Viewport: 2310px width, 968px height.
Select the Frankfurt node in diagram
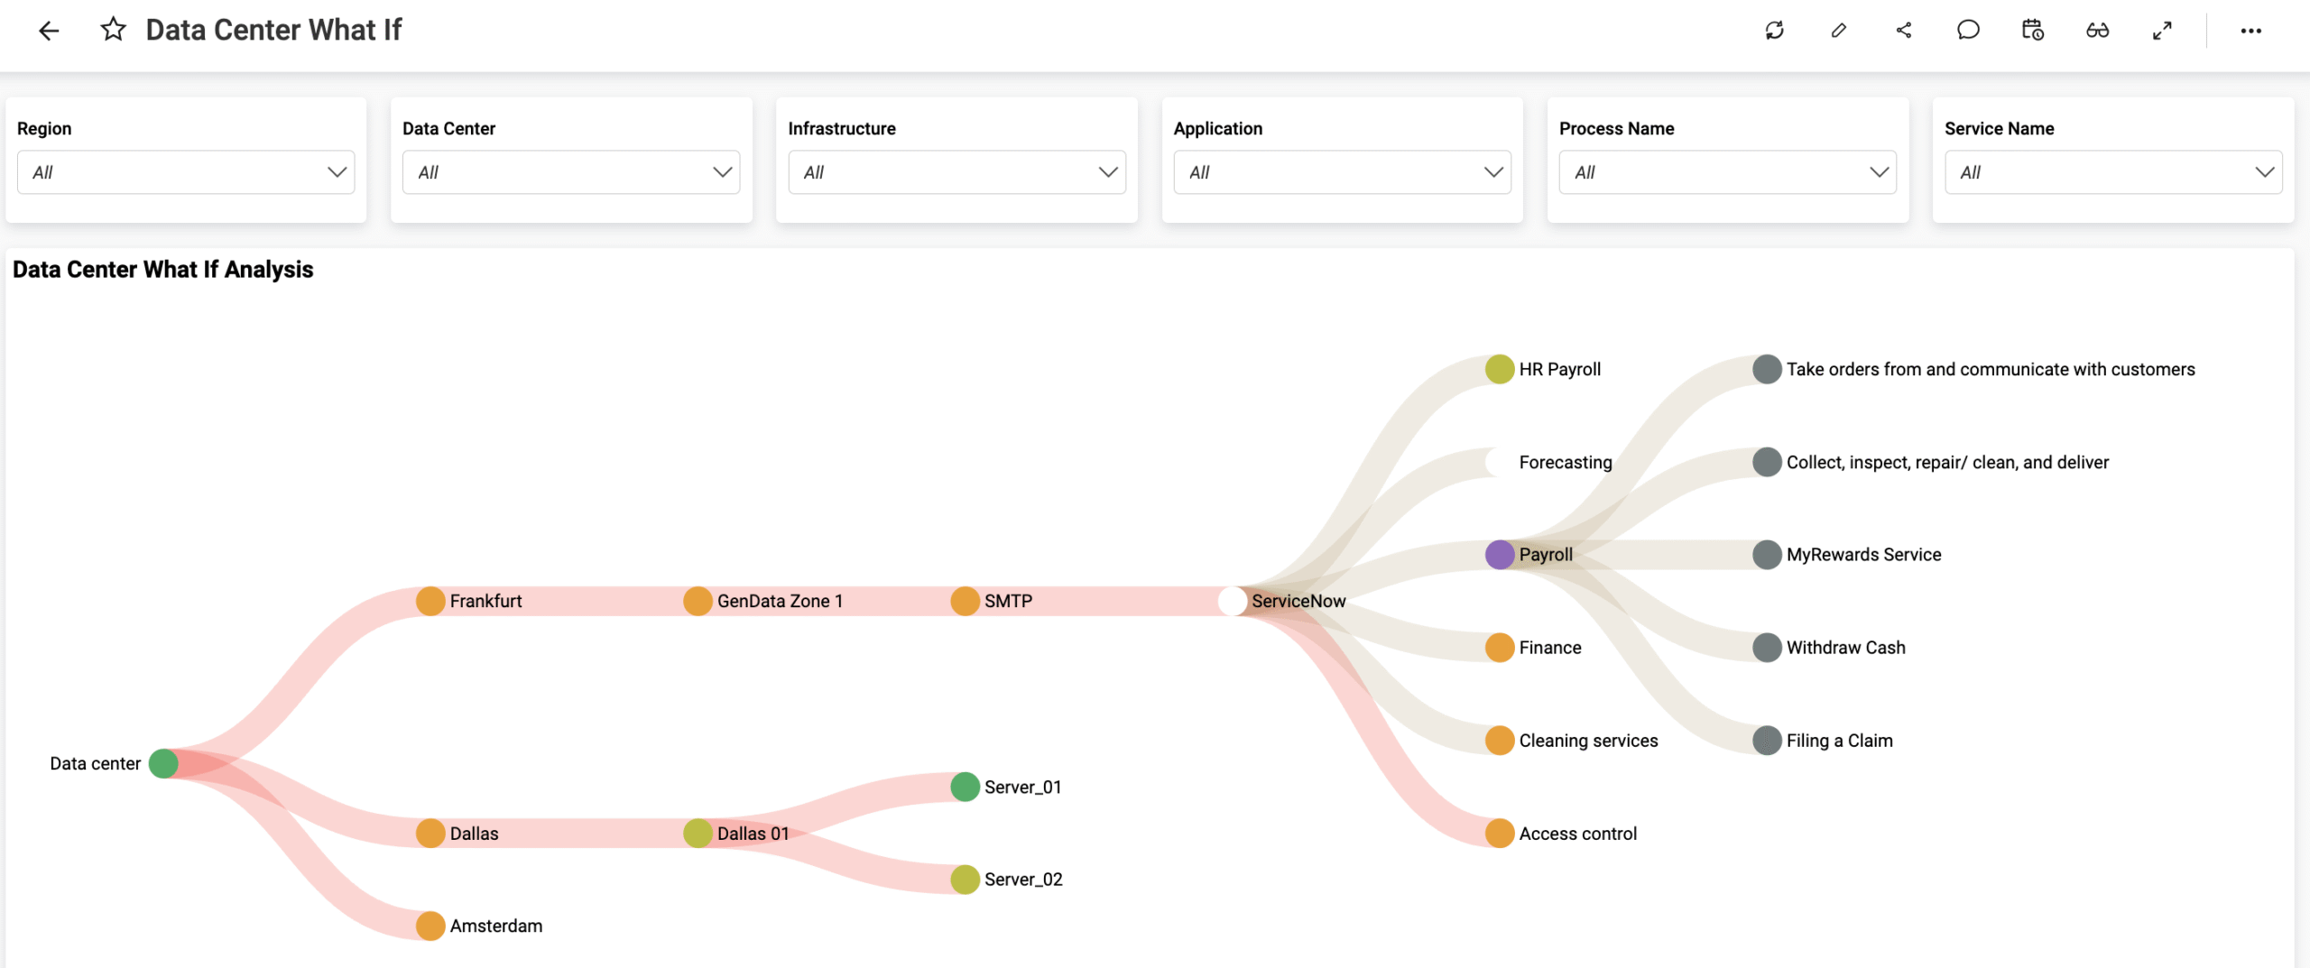pyautogui.click(x=430, y=601)
